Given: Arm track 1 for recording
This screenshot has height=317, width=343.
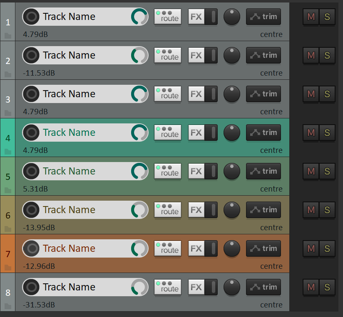Looking at the screenshot, I should point(31,17).
